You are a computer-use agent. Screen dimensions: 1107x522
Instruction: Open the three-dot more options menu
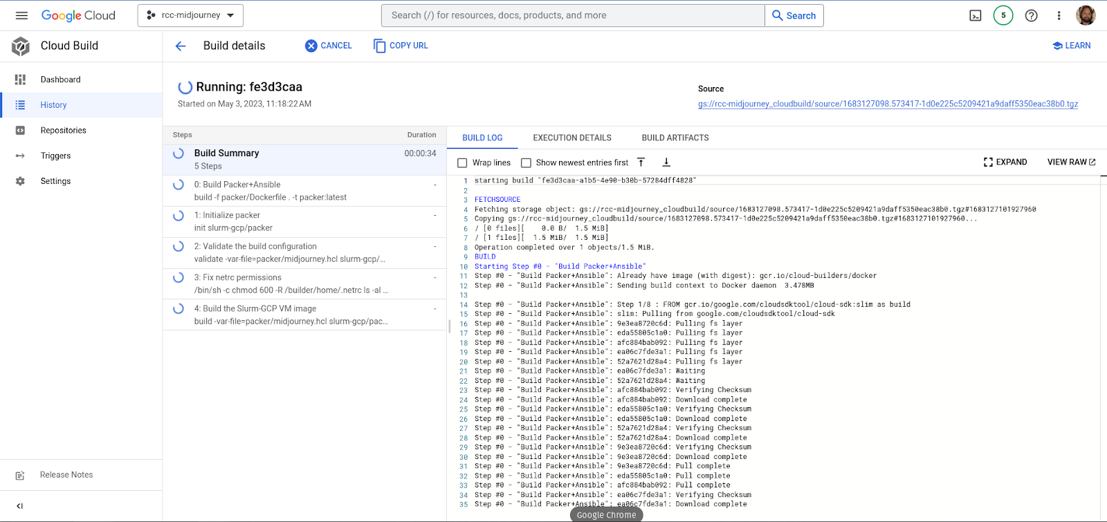[x=1059, y=15]
